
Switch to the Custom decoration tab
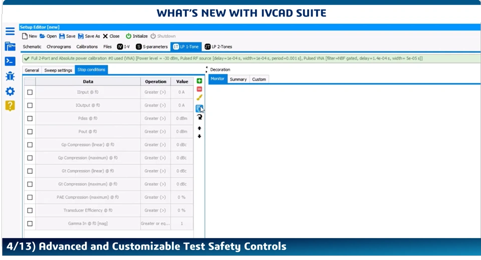[259, 79]
